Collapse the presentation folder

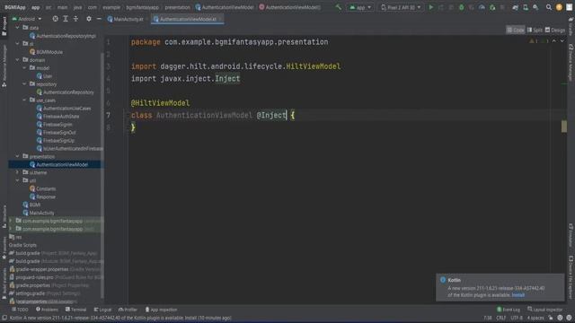17,156
